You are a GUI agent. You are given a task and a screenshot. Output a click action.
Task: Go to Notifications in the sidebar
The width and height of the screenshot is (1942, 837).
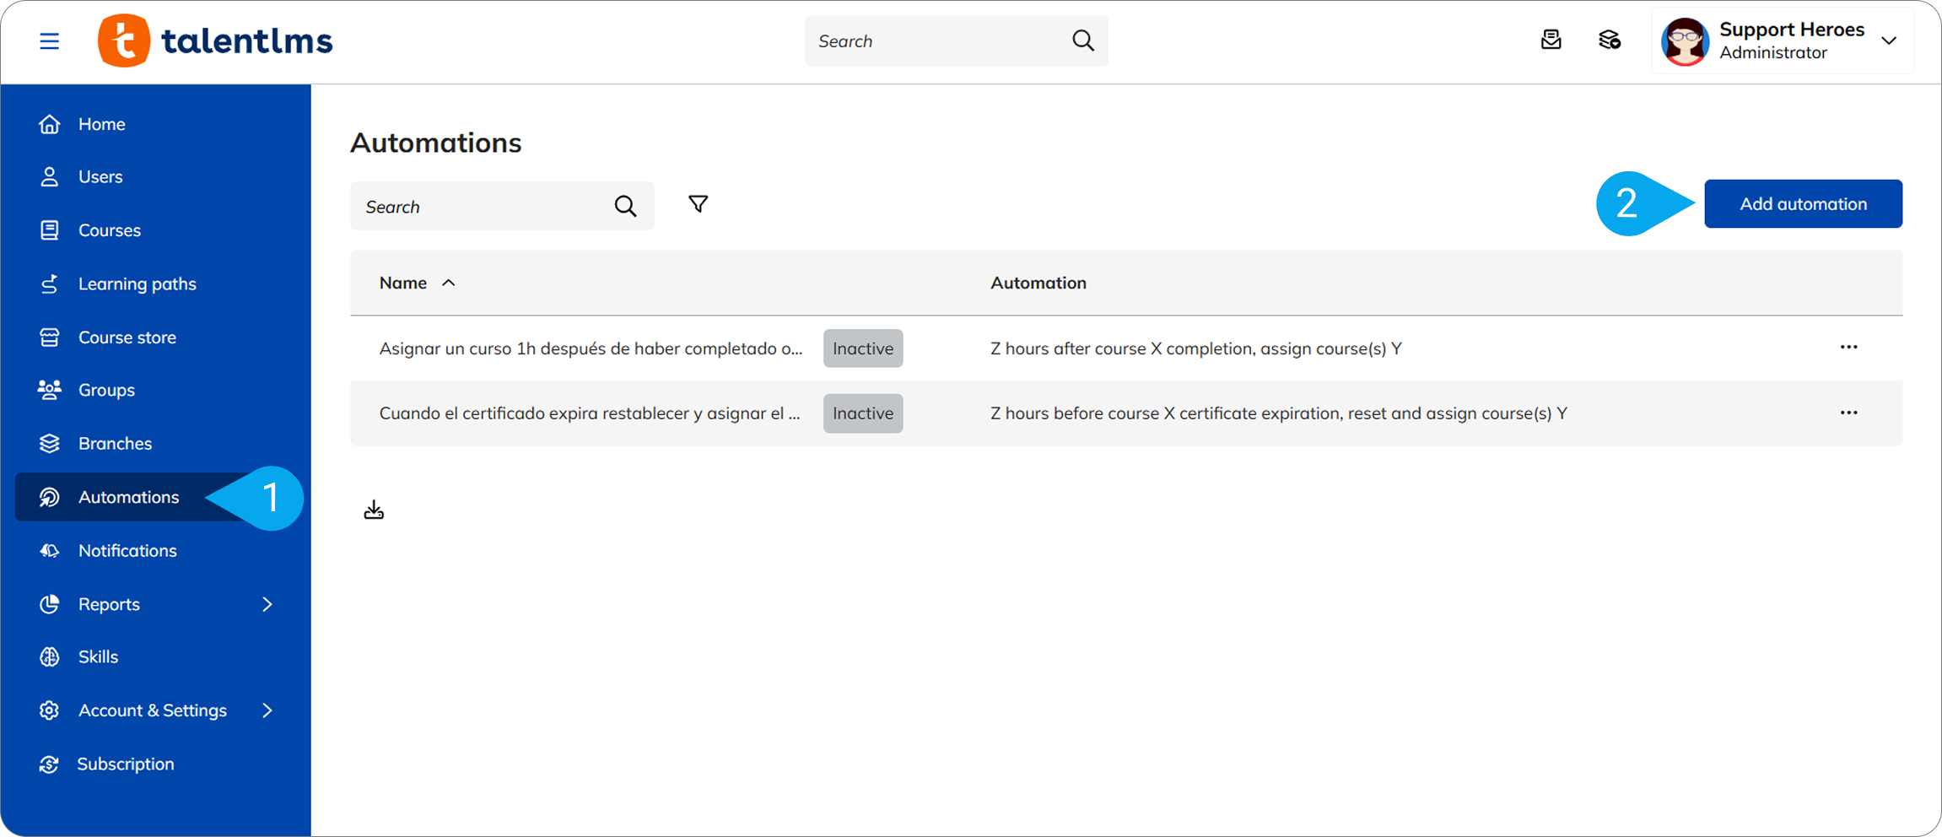[127, 551]
